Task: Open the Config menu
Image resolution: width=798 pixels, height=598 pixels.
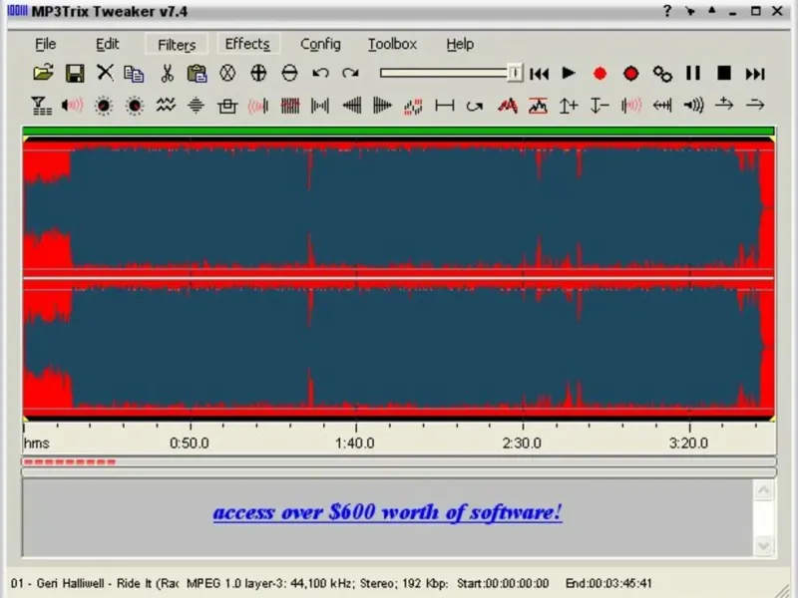Action: tap(320, 45)
